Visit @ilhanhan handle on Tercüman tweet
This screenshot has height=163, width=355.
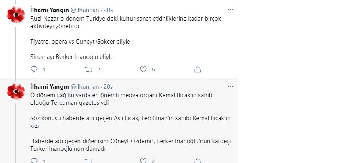click(85, 86)
